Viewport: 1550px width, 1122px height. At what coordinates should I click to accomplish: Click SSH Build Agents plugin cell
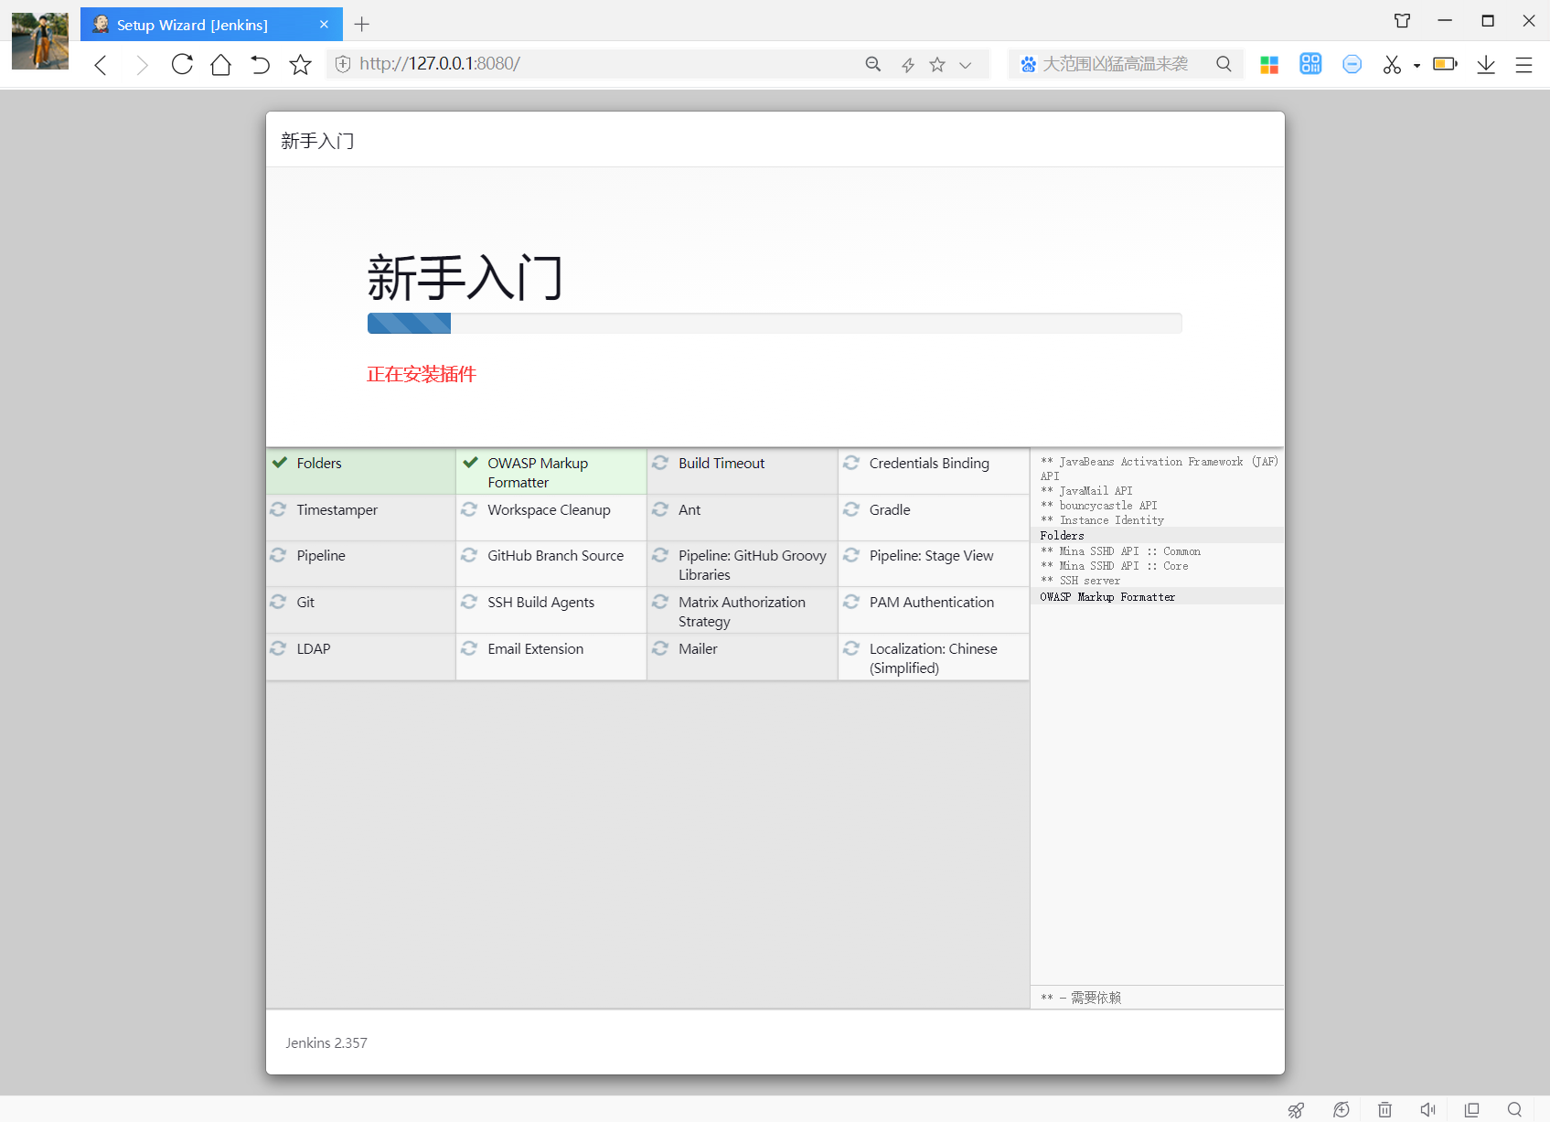[551, 610]
